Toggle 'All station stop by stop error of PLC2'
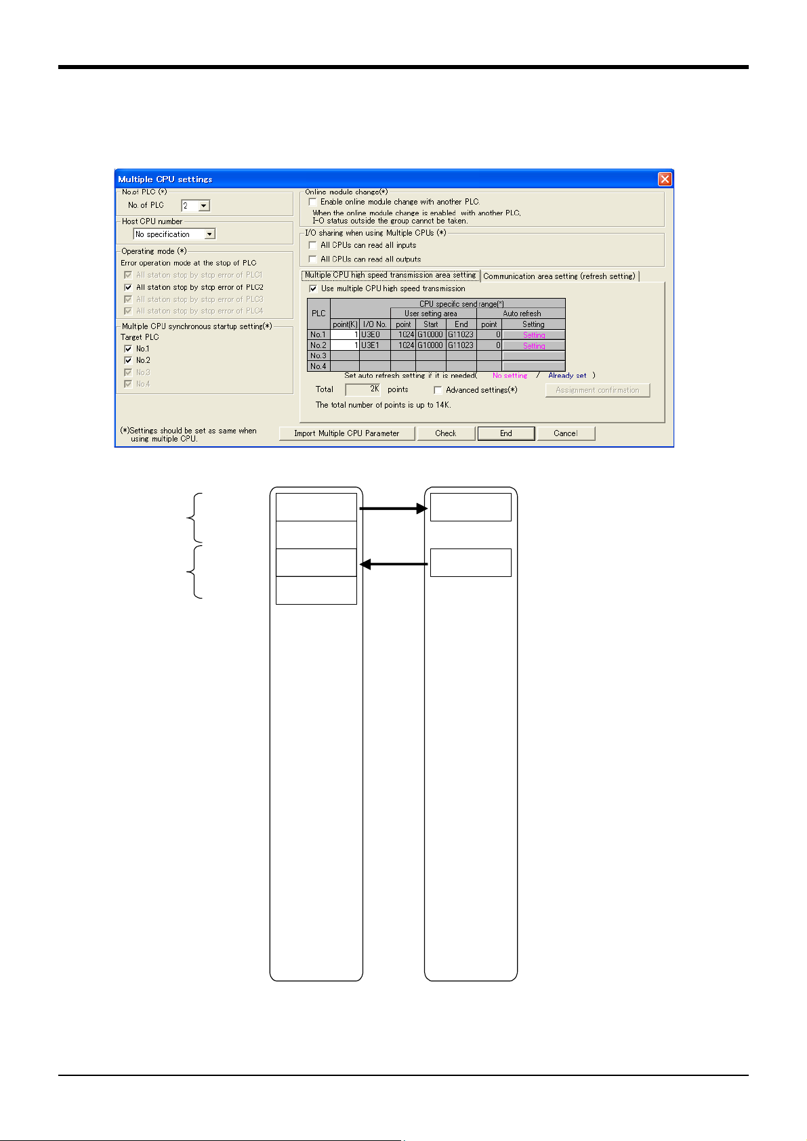 [128, 287]
